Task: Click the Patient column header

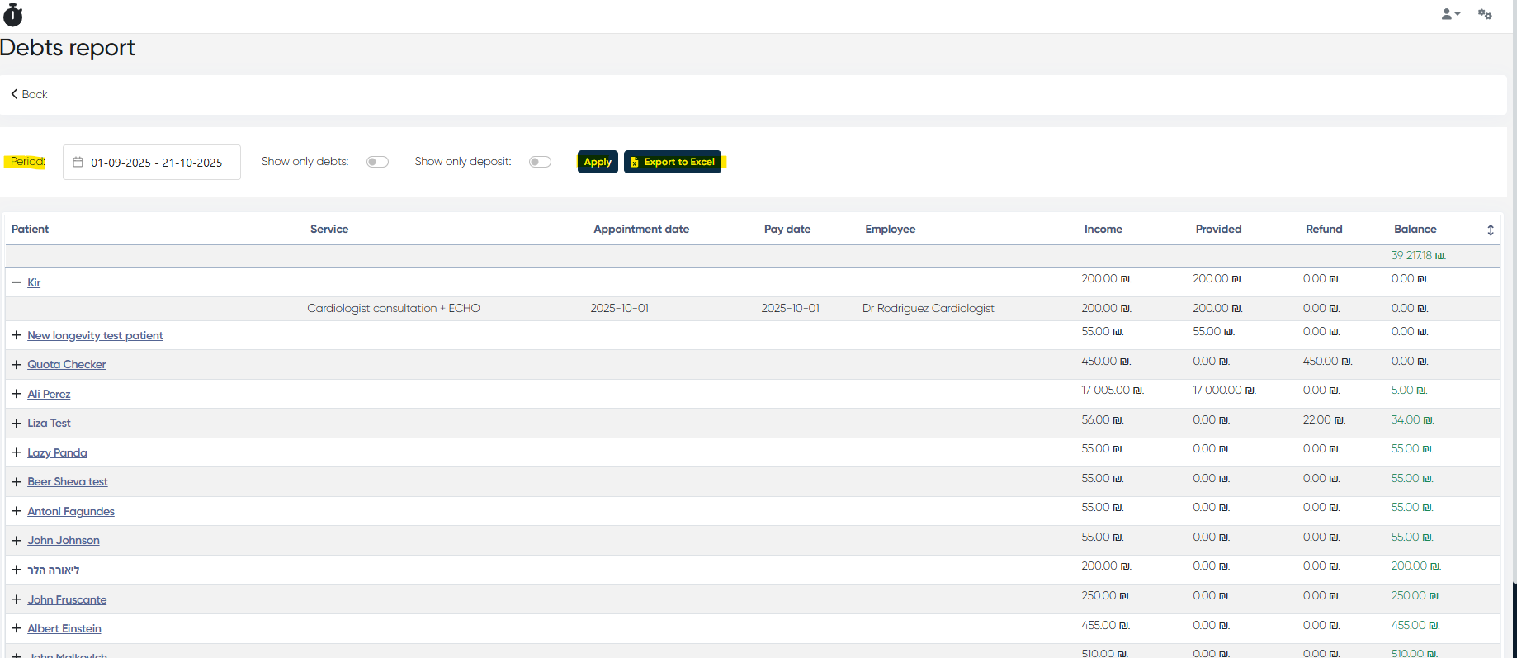Action: click(31, 230)
